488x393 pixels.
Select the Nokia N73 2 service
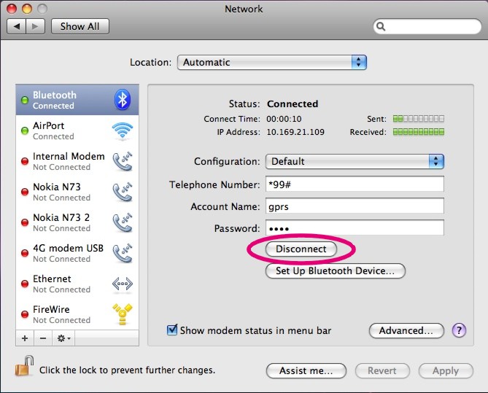[x=77, y=222]
